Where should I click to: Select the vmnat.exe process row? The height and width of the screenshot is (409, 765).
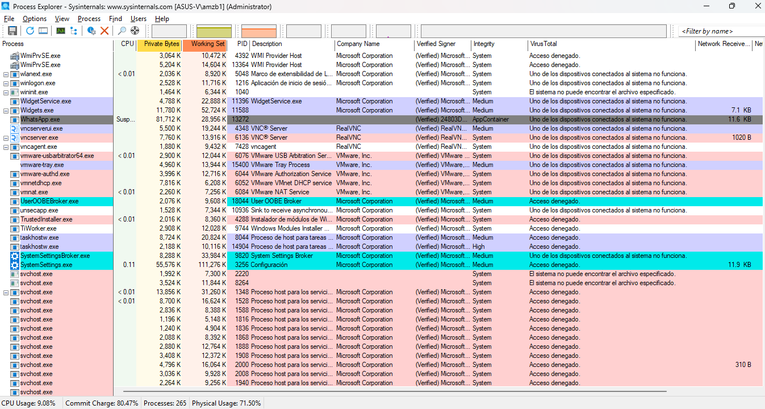pyautogui.click(x=382, y=192)
